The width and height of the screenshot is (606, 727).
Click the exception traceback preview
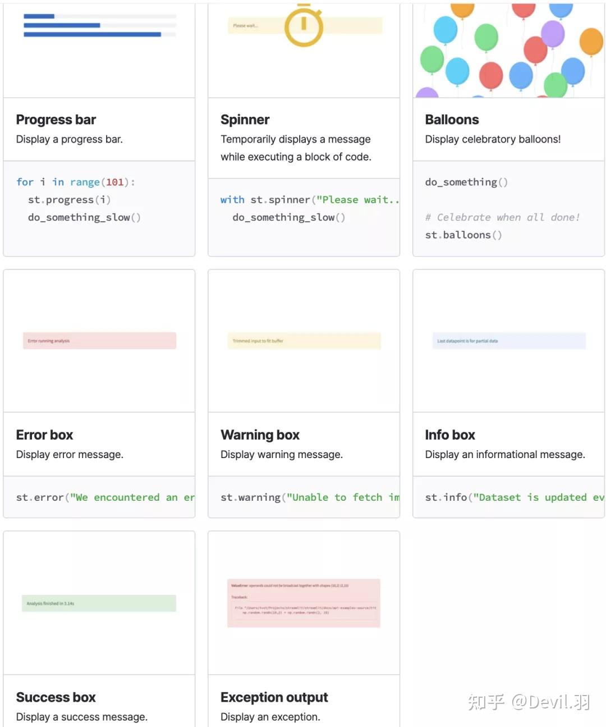point(304,603)
